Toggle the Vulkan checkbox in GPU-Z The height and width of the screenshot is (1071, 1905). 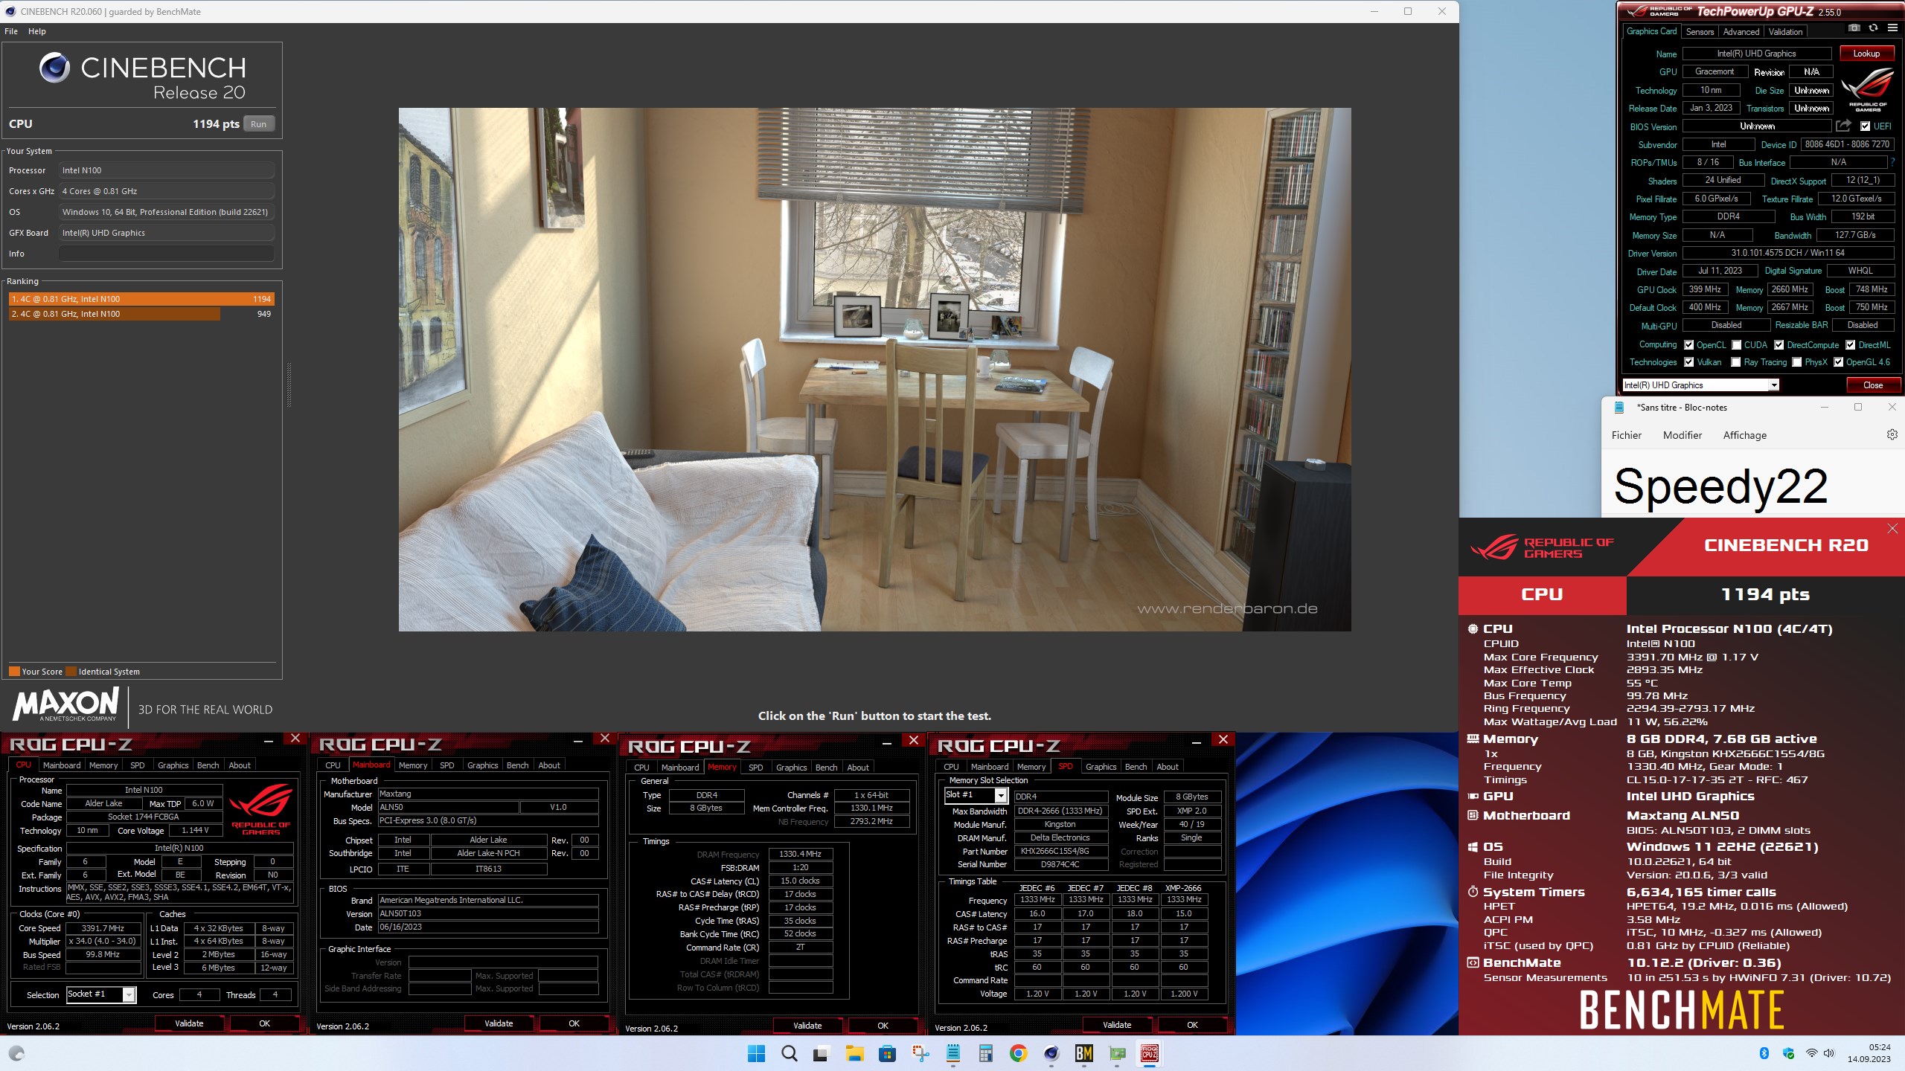[x=1689, y=362]
